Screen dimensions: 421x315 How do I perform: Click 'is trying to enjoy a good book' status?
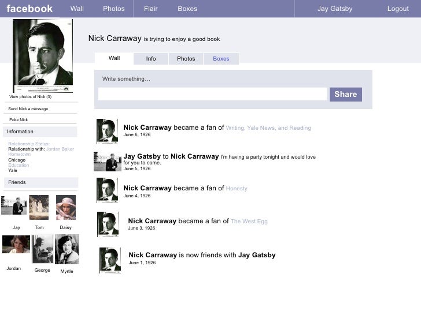tap(182, 39)
